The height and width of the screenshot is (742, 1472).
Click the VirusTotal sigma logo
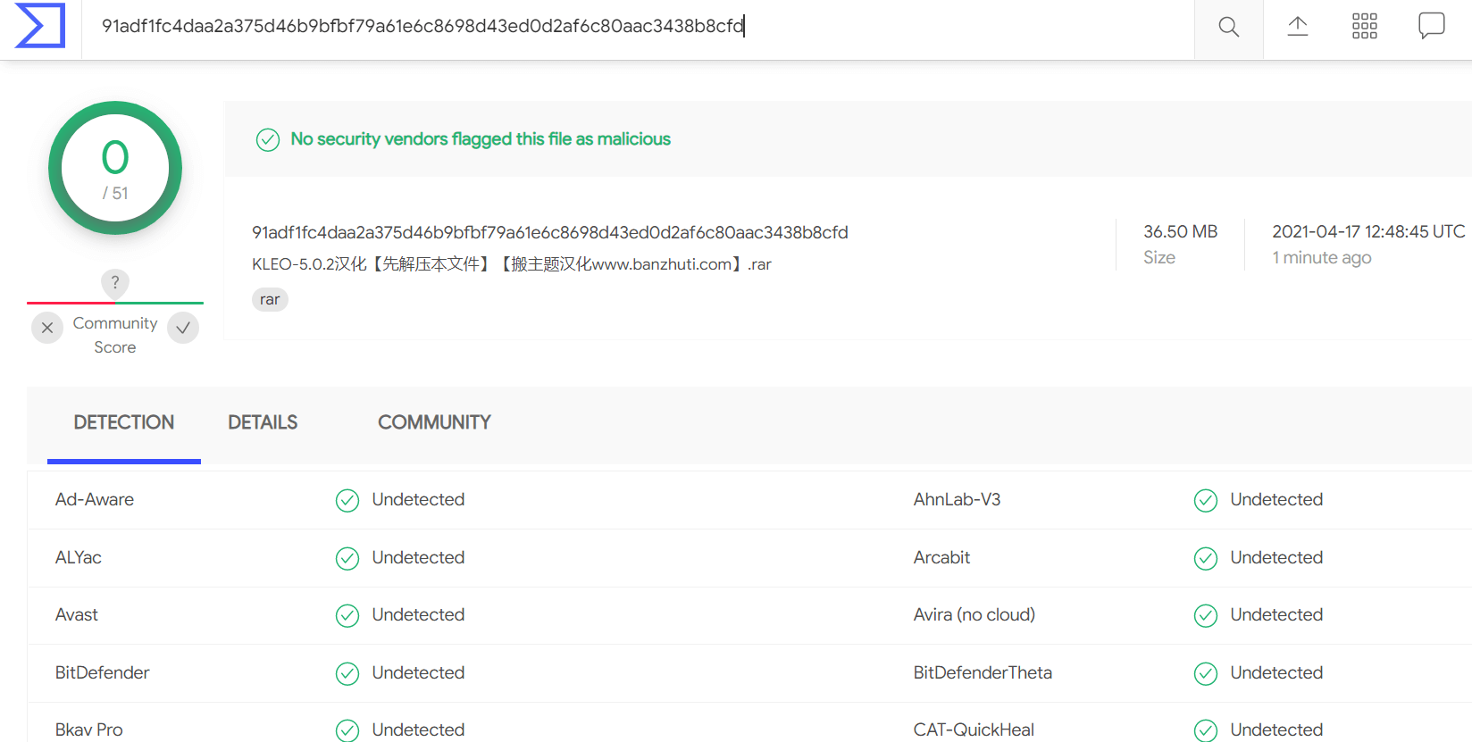point(40,26)
